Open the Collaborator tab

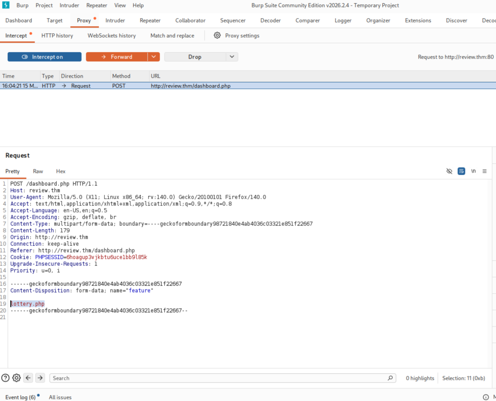pos(190,20)
